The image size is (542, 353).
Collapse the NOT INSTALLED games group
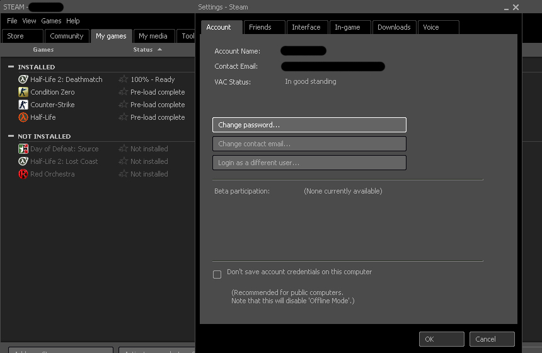pyautogui.click(x=11, y=136)
